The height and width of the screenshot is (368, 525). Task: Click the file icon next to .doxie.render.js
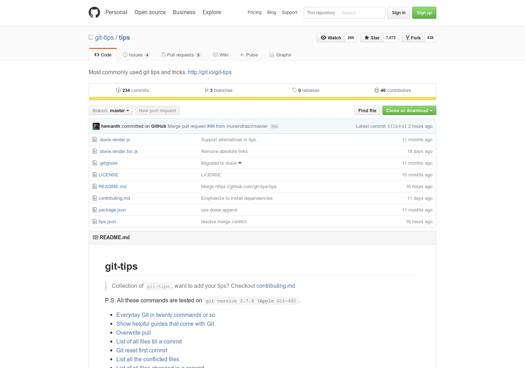[x=95, y=139]
